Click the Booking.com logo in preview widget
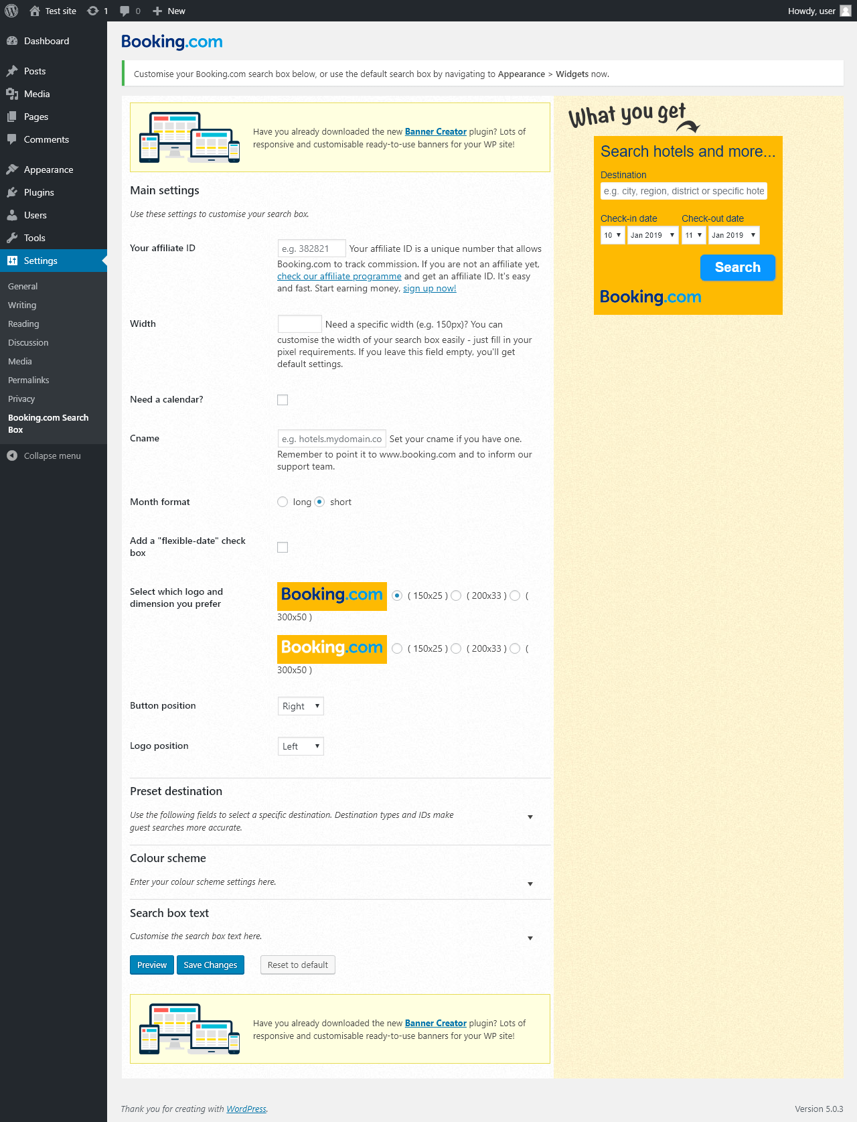Screen dimensions: 857x1122 (x=651, y=297)
